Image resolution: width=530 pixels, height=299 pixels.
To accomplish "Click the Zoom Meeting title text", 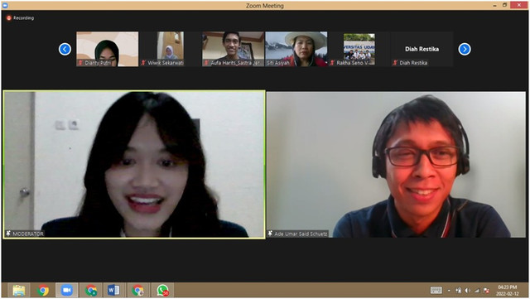I will tap(265, 6).
